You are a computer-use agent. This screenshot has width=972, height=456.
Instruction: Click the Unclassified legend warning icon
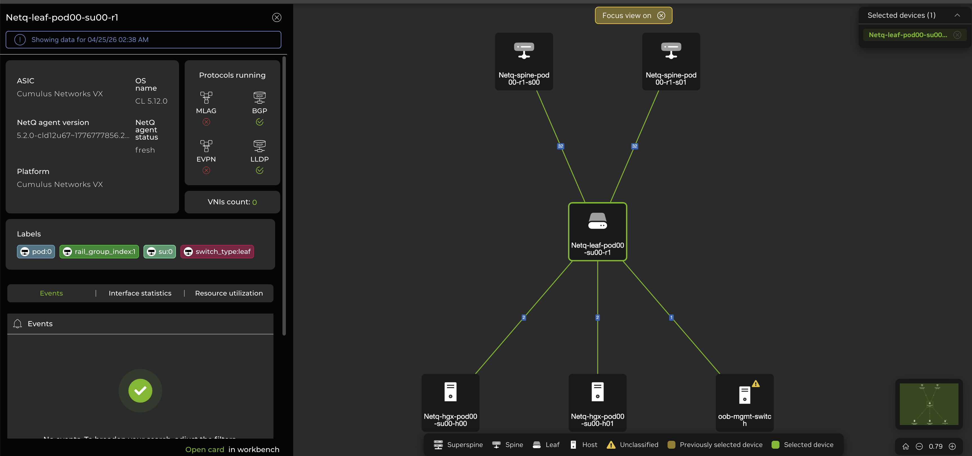(611, 445)
